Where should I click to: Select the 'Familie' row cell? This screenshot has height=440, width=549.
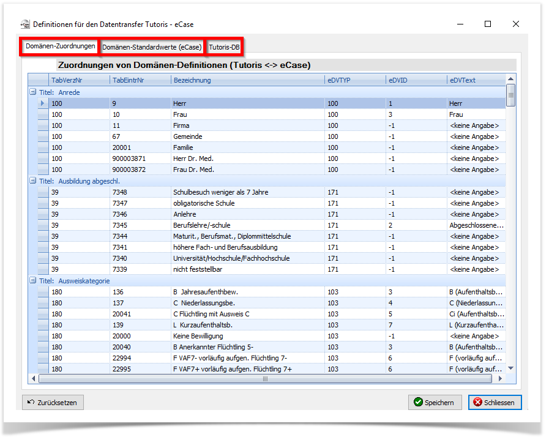247,147
